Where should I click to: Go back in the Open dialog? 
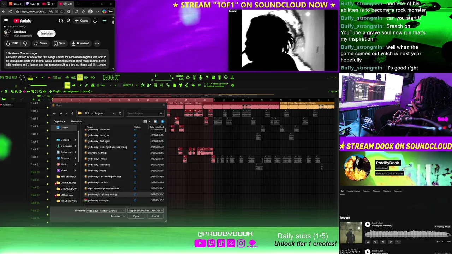(x=54, y=113)
